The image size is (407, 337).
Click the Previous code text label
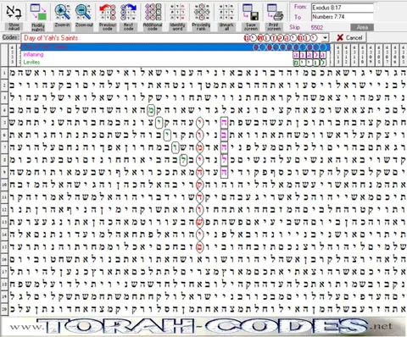tap(108, 26)
